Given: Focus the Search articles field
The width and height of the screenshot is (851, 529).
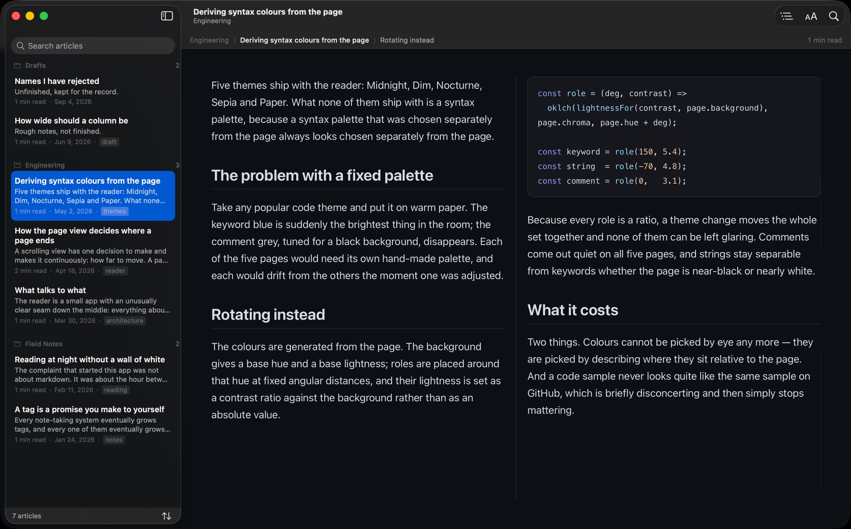Looking at the screenshot, I should [x=93, y=46].
